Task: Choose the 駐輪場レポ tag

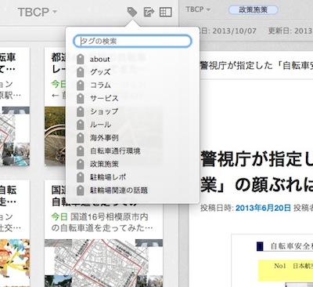Action: click(108, 177)
